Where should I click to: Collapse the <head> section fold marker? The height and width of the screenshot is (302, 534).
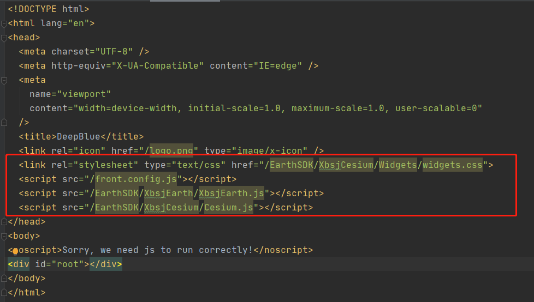pos(4,38)
